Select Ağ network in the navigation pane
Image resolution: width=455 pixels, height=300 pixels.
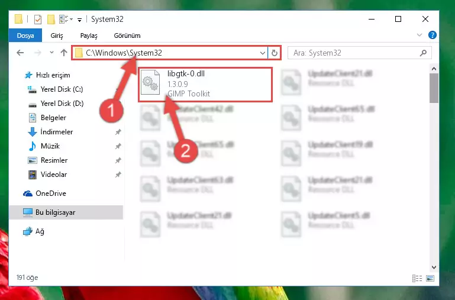[34, 231]
